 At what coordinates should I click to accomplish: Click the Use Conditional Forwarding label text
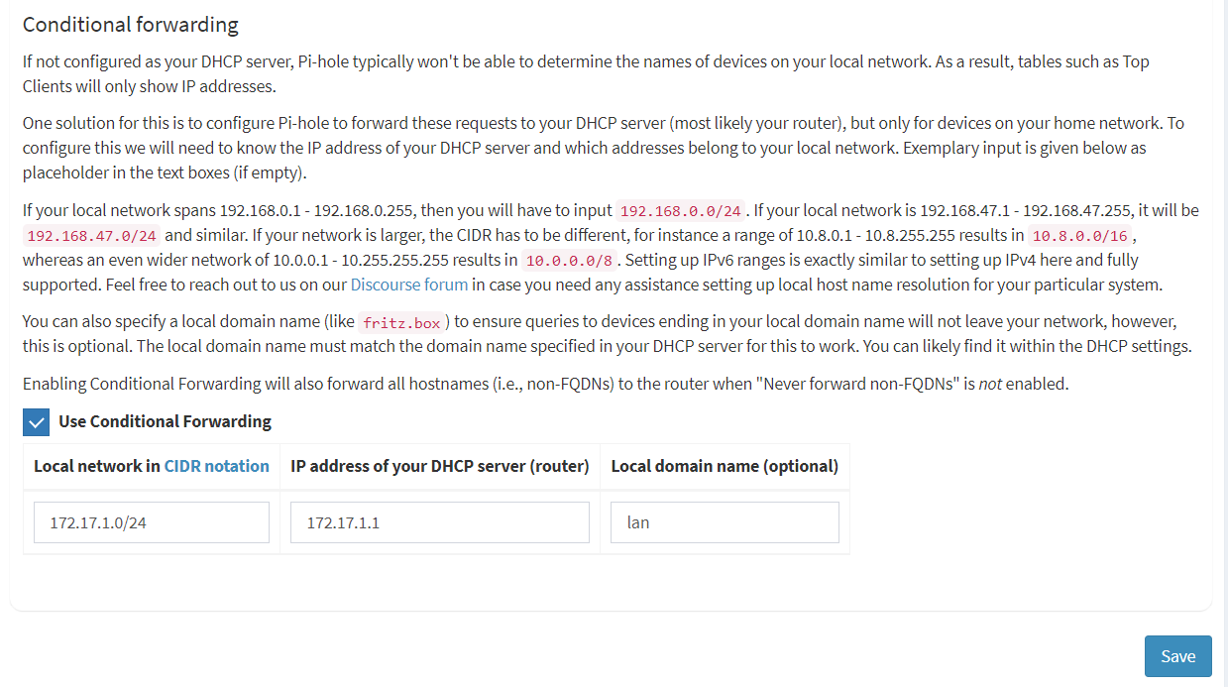165,421
